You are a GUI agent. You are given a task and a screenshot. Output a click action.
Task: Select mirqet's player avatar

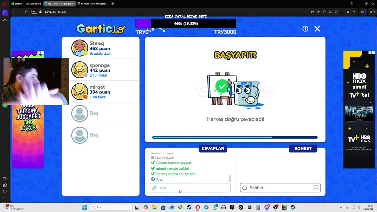pos(80,92)
